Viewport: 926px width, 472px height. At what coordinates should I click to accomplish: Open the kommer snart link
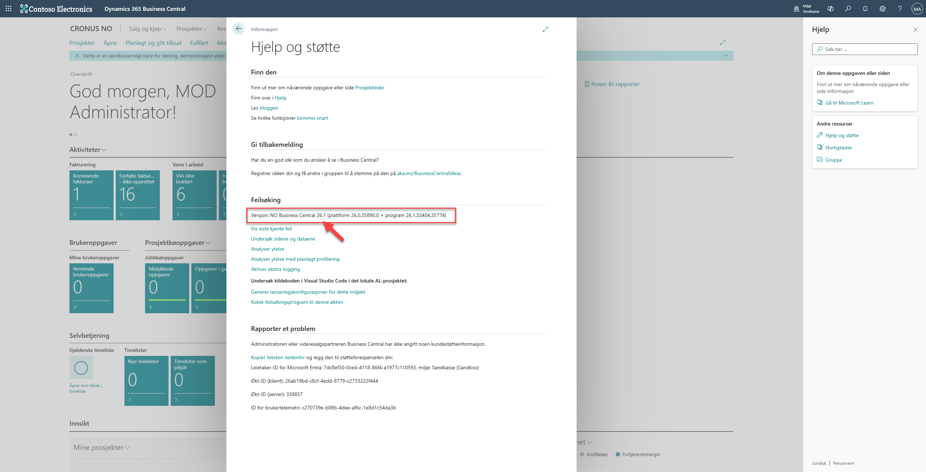click(x=313, y=118)
